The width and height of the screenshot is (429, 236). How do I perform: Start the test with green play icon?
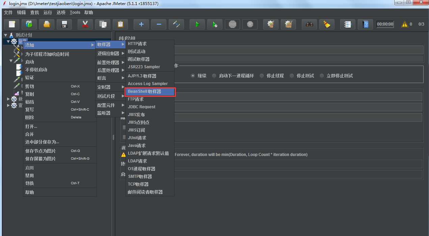tap(197, 24)
